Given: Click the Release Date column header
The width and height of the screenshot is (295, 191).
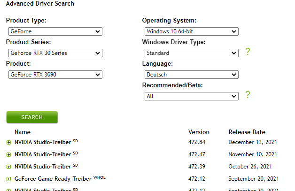Looking at the screenshot, I should pos(247,132).
